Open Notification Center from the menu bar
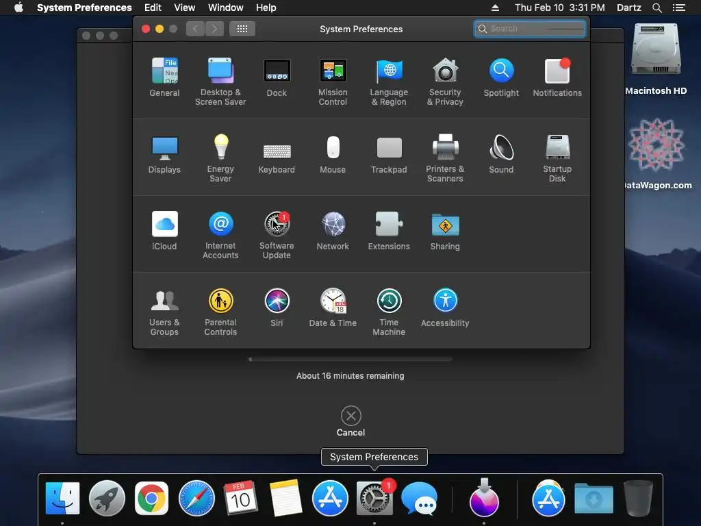The height and width of the screenshot is (526, 701). [x=679, y=8]
